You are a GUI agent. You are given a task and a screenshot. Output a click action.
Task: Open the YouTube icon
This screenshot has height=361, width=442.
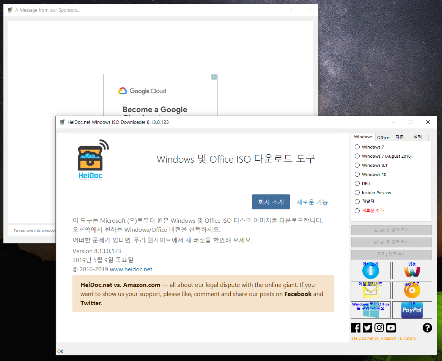click(x=391, y=328)
